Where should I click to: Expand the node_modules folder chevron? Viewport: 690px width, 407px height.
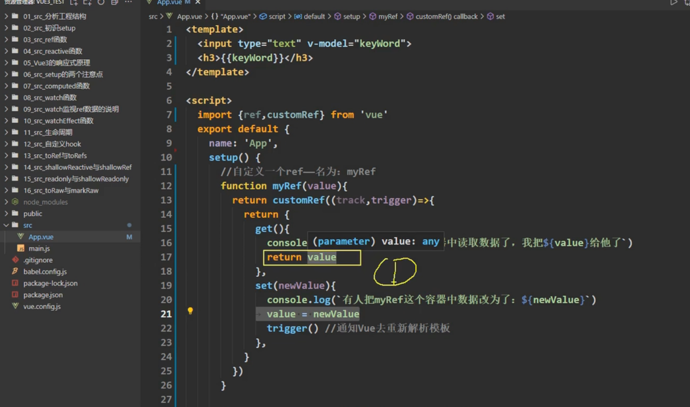[6, 202]
